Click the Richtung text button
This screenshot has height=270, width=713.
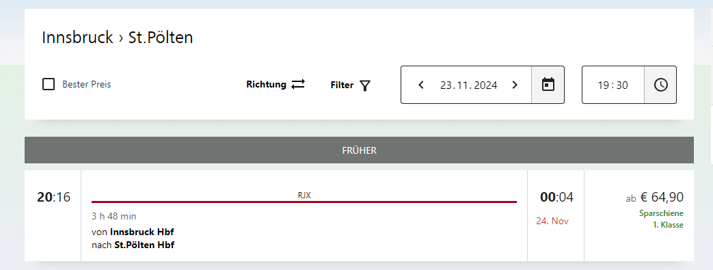267,85
